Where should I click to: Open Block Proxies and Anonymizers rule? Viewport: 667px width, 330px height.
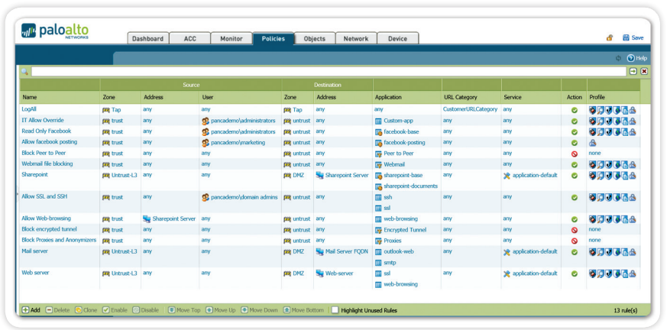tap(59, 241)
